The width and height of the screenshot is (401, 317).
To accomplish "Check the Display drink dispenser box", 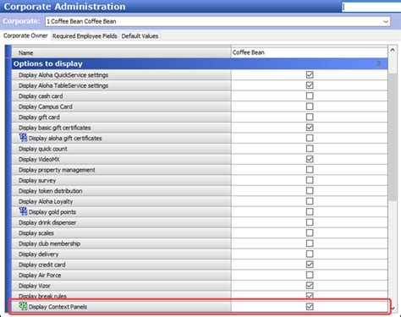I will (x=310, y=222).
